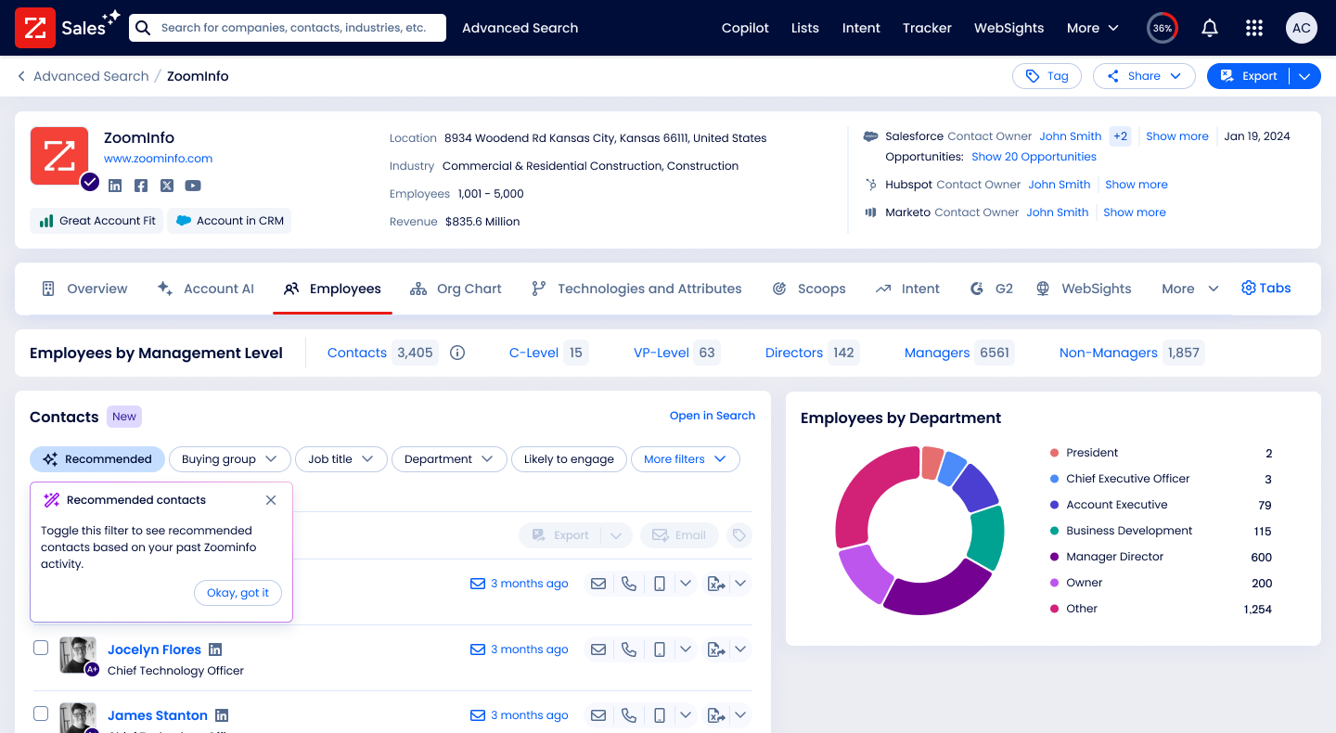Switch to the Overview tab
The image size is (1336, 733).
tap(84, 289)
